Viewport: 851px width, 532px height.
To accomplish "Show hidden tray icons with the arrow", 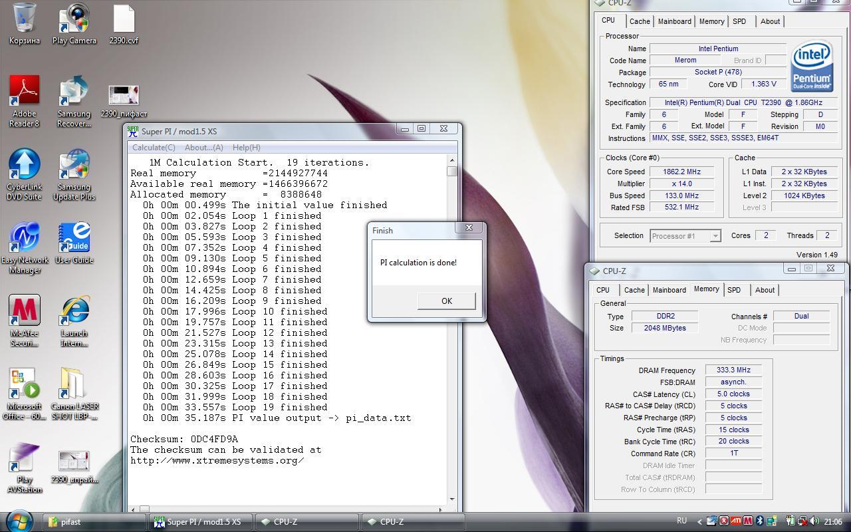I will (699, 521).
